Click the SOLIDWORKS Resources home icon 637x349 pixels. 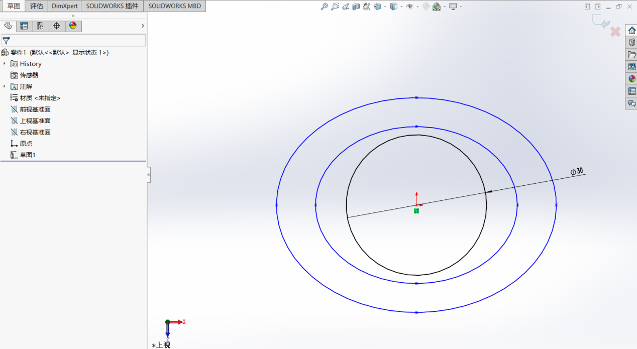click(631, 30)
